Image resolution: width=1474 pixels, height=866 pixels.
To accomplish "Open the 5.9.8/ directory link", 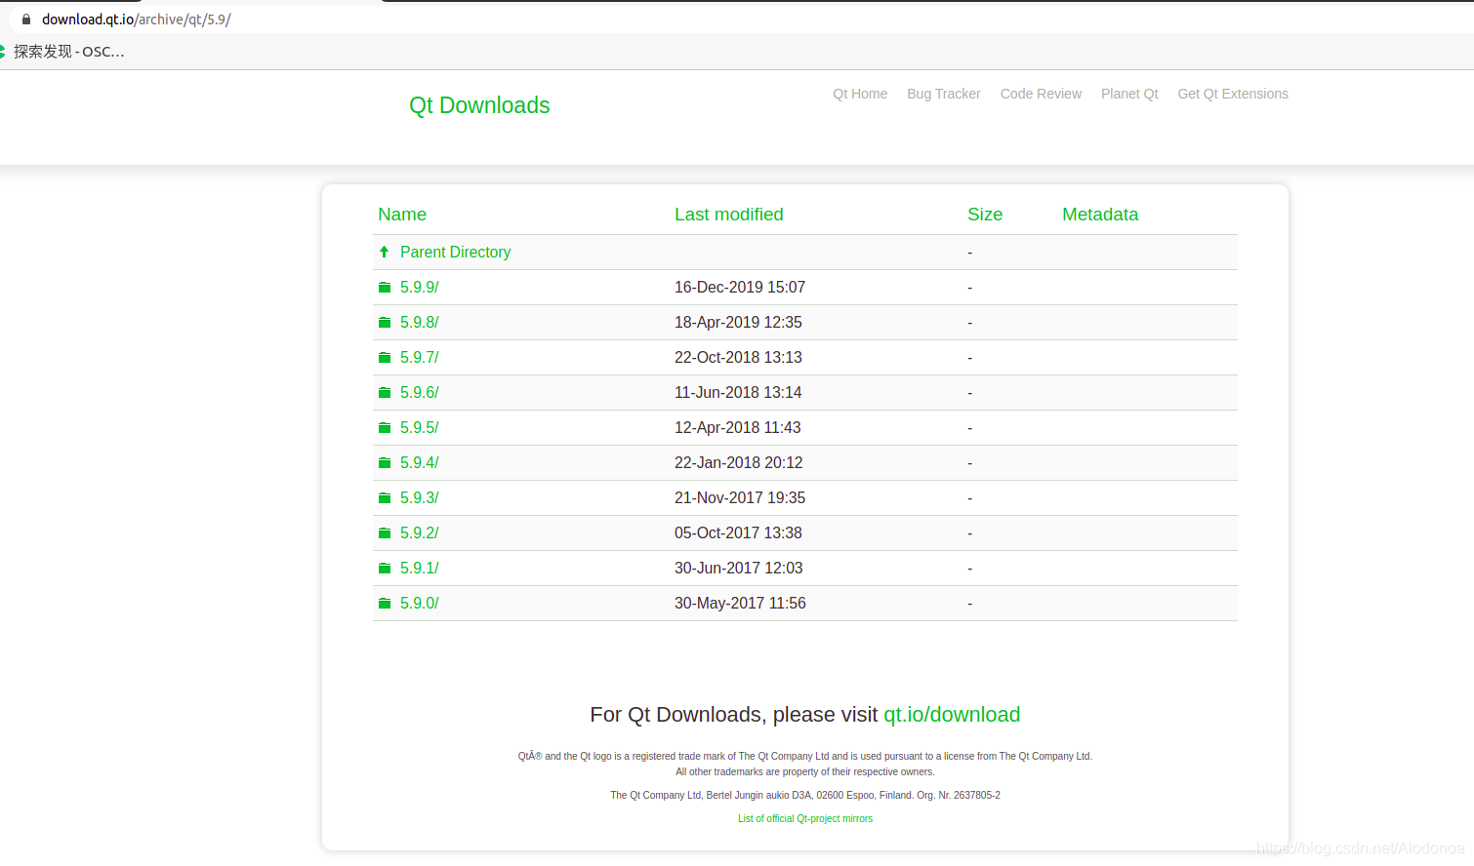I will (420, 323).
